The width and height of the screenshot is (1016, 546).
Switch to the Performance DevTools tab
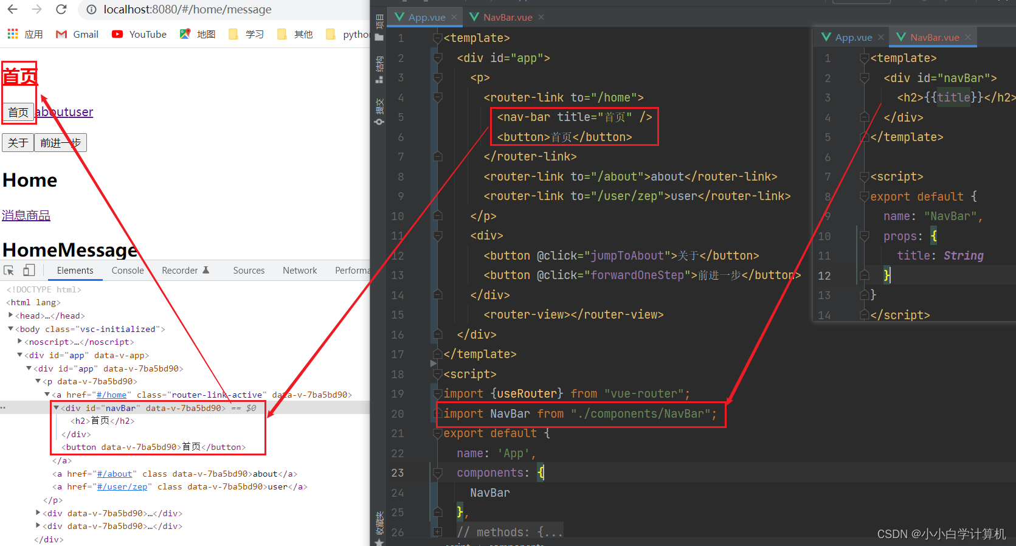(x=351, y=271)
